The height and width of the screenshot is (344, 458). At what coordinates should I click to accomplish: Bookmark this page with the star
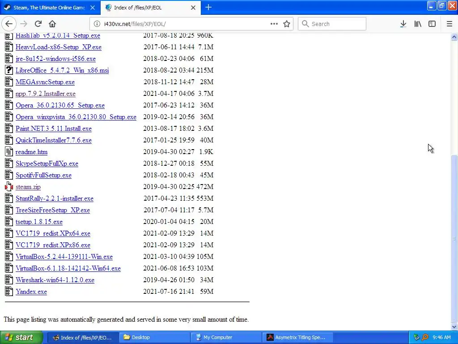(287, 24)
